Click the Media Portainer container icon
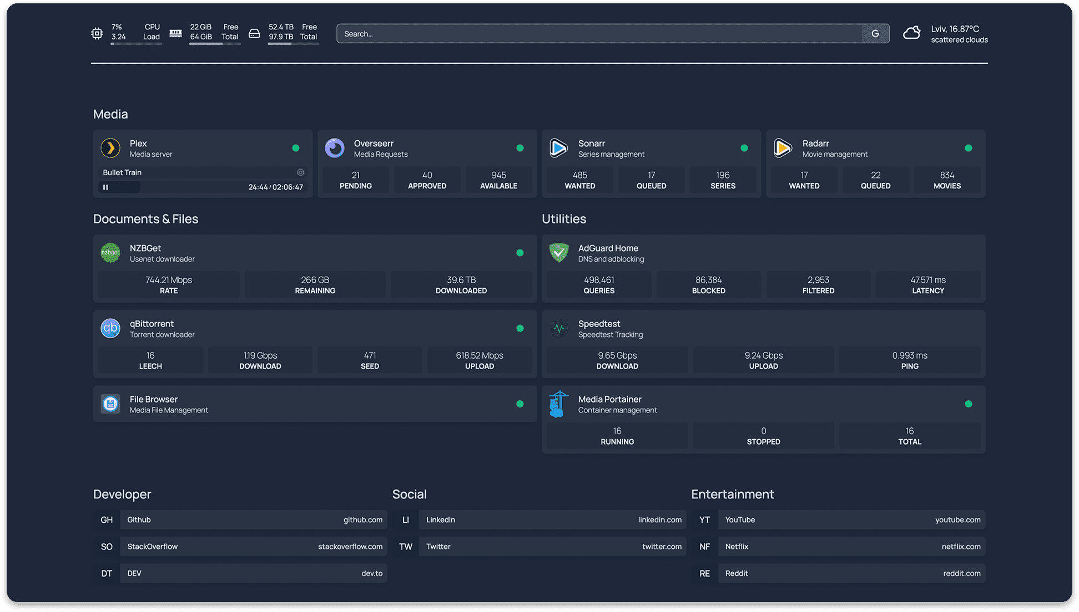 [559, 404]
